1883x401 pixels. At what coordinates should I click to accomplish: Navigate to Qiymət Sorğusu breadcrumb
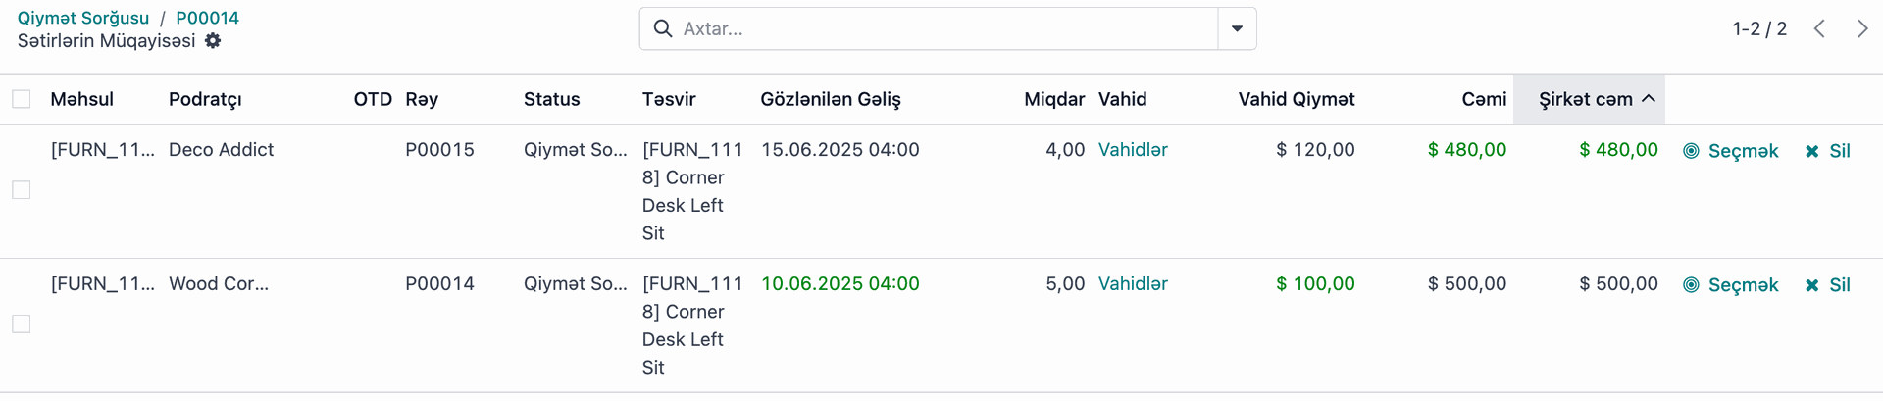point(83,18)
